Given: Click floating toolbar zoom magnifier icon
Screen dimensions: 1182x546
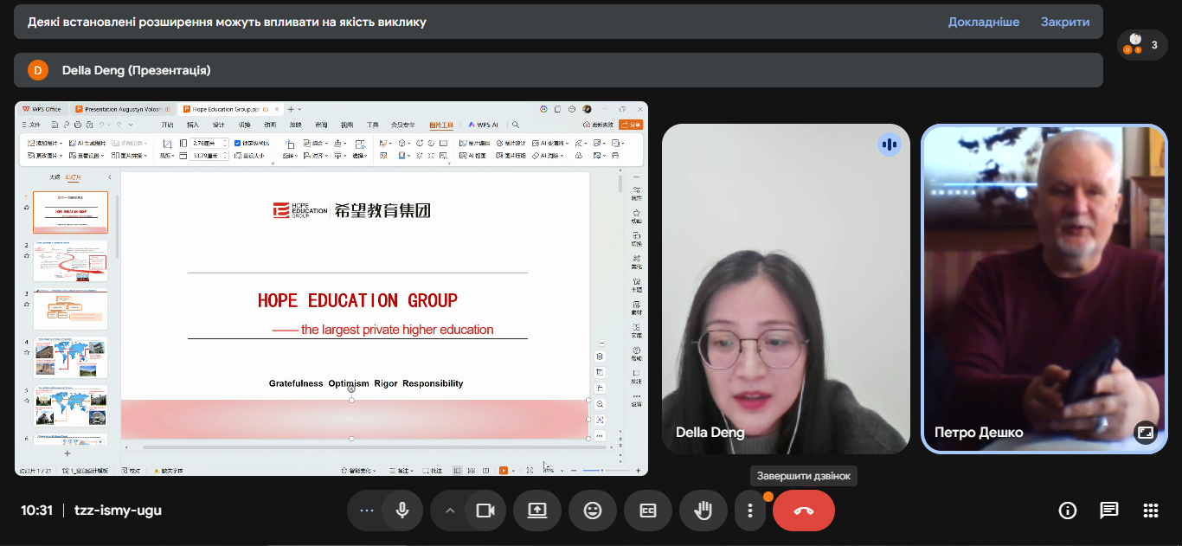Looking at the screenshot, I should tap(601, 404).
